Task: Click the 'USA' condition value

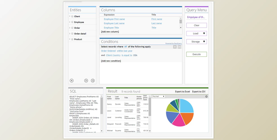Action: [x=135, y=55]
